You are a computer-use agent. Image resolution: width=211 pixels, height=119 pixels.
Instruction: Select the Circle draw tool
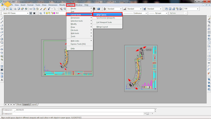2,39
